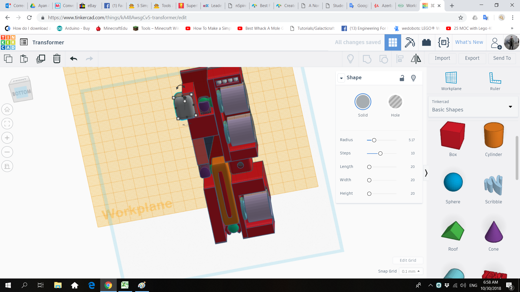Screen dimensions: 520x292
Task: Open Snap Grid size dropdown
Action: click(x=411, y=271)
